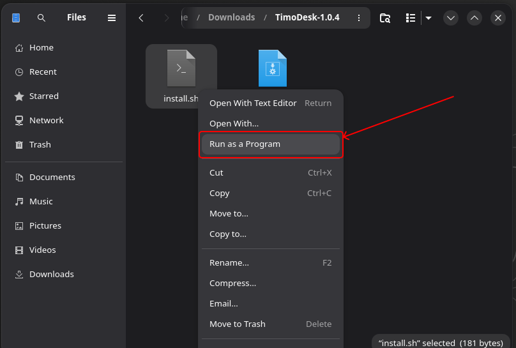Click the search magnifier icon in sidebar header
This screenshot has width=516, height=348.
pos(42,18)
